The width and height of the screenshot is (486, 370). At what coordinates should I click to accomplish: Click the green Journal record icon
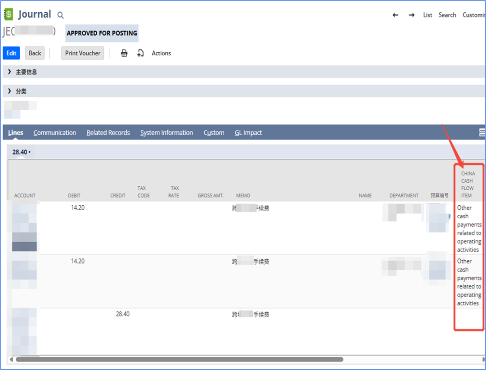(8, 14)
